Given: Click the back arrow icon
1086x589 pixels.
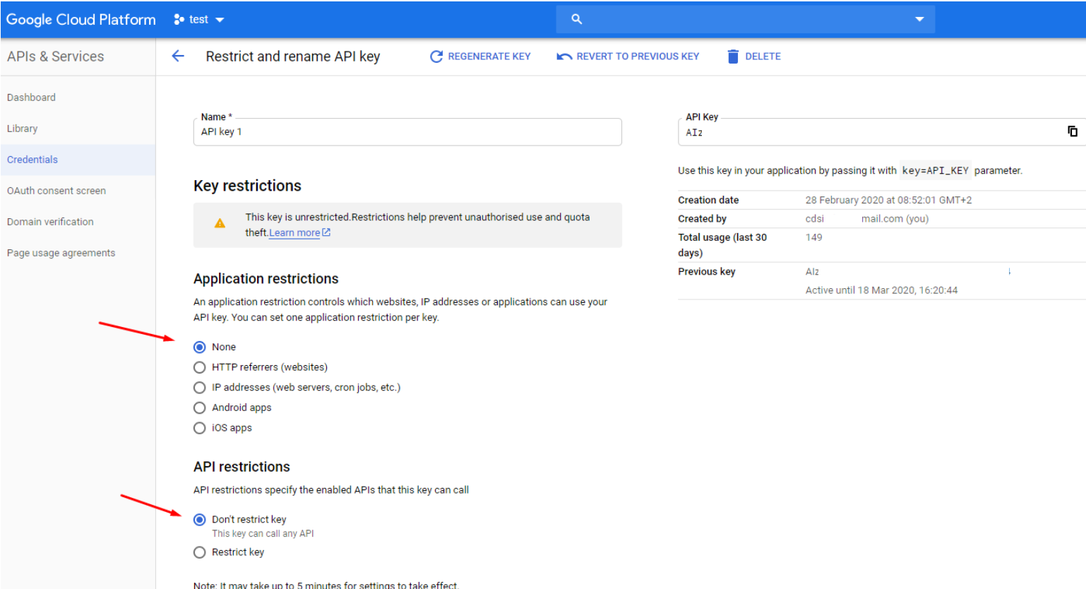Looking at the screenshot, I should click(178, 56).
